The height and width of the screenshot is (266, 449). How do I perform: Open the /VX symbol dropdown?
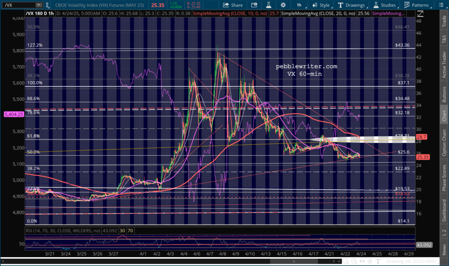39,5
